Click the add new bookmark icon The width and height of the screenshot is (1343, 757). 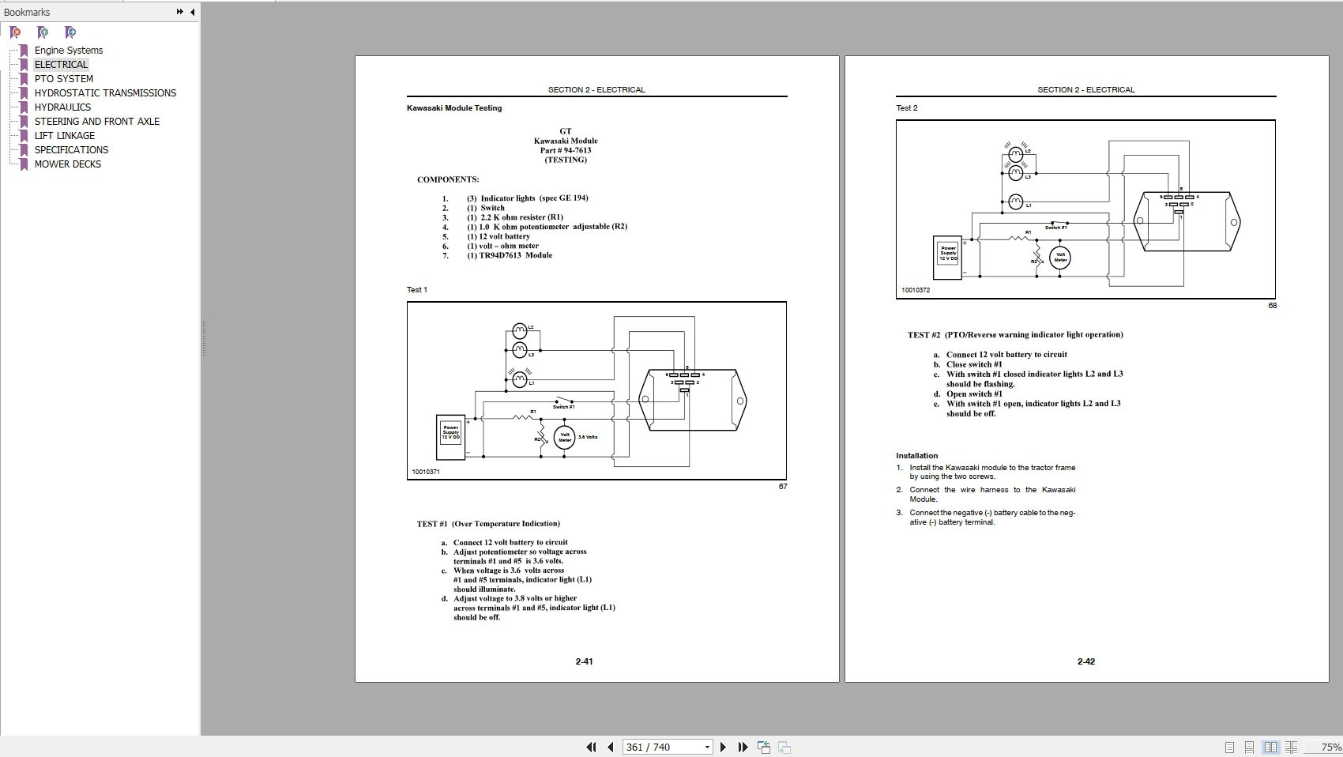[x=43, y=32]
